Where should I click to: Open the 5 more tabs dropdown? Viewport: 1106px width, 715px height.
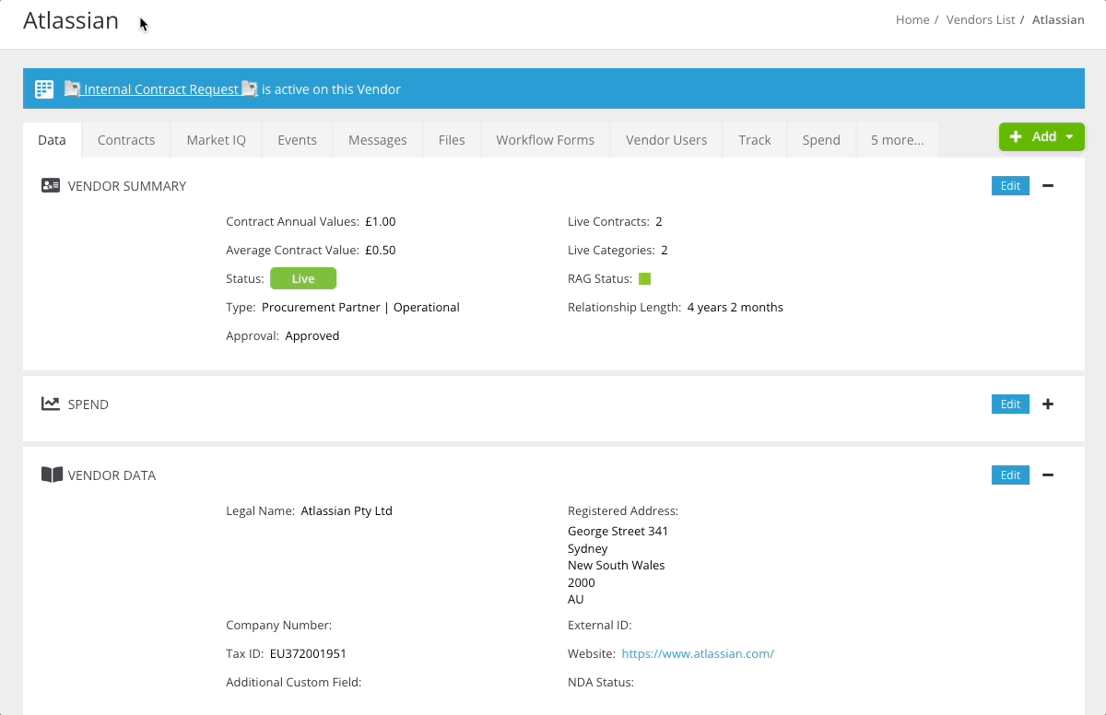pos(897,139)
